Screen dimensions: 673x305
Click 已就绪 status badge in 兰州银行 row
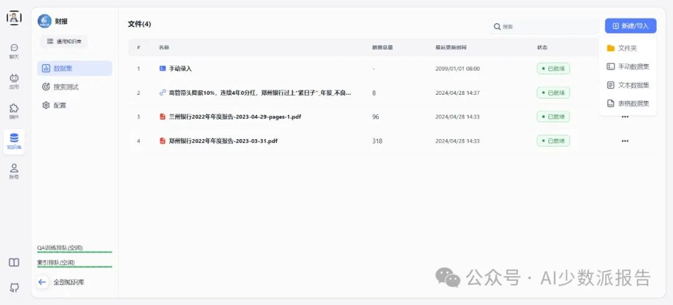click(553, 117)
